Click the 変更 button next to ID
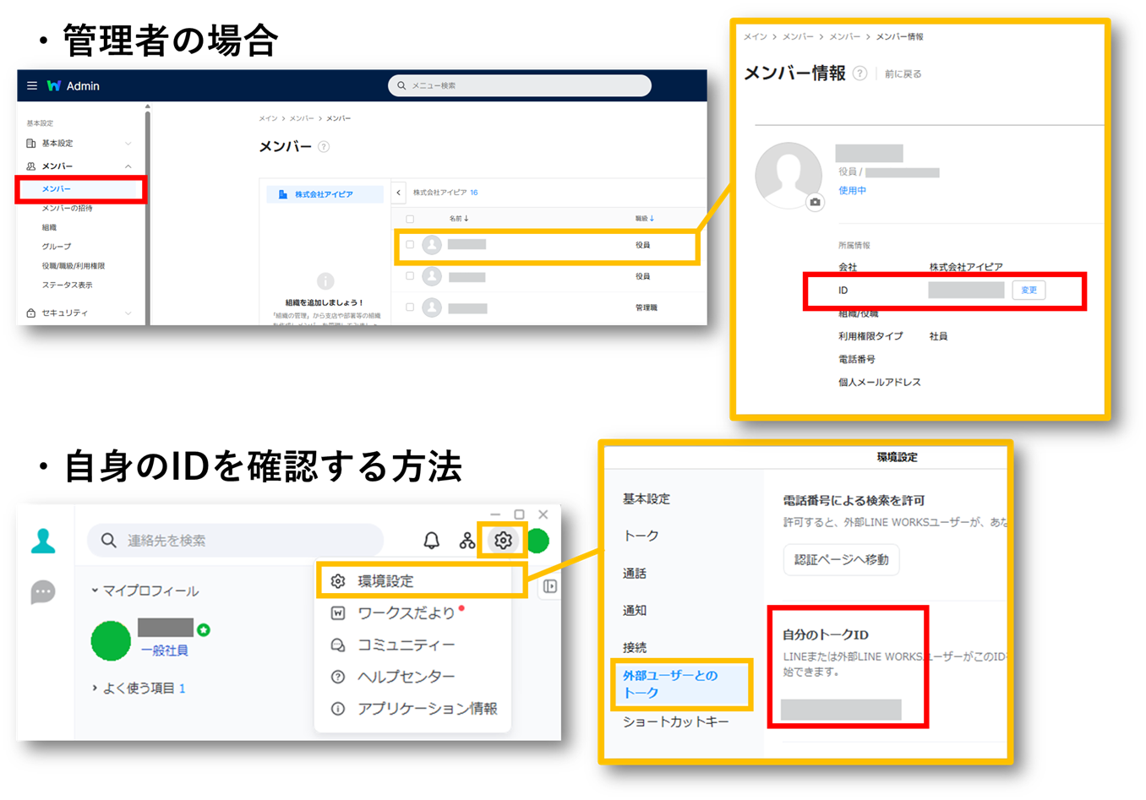 pos(1029,290)
